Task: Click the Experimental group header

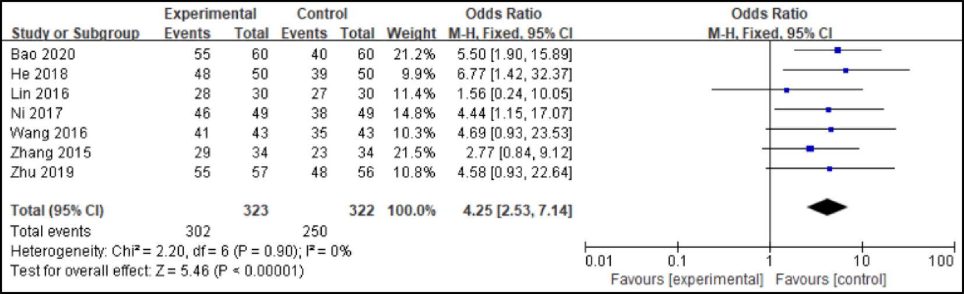Action: click(210, 13)
